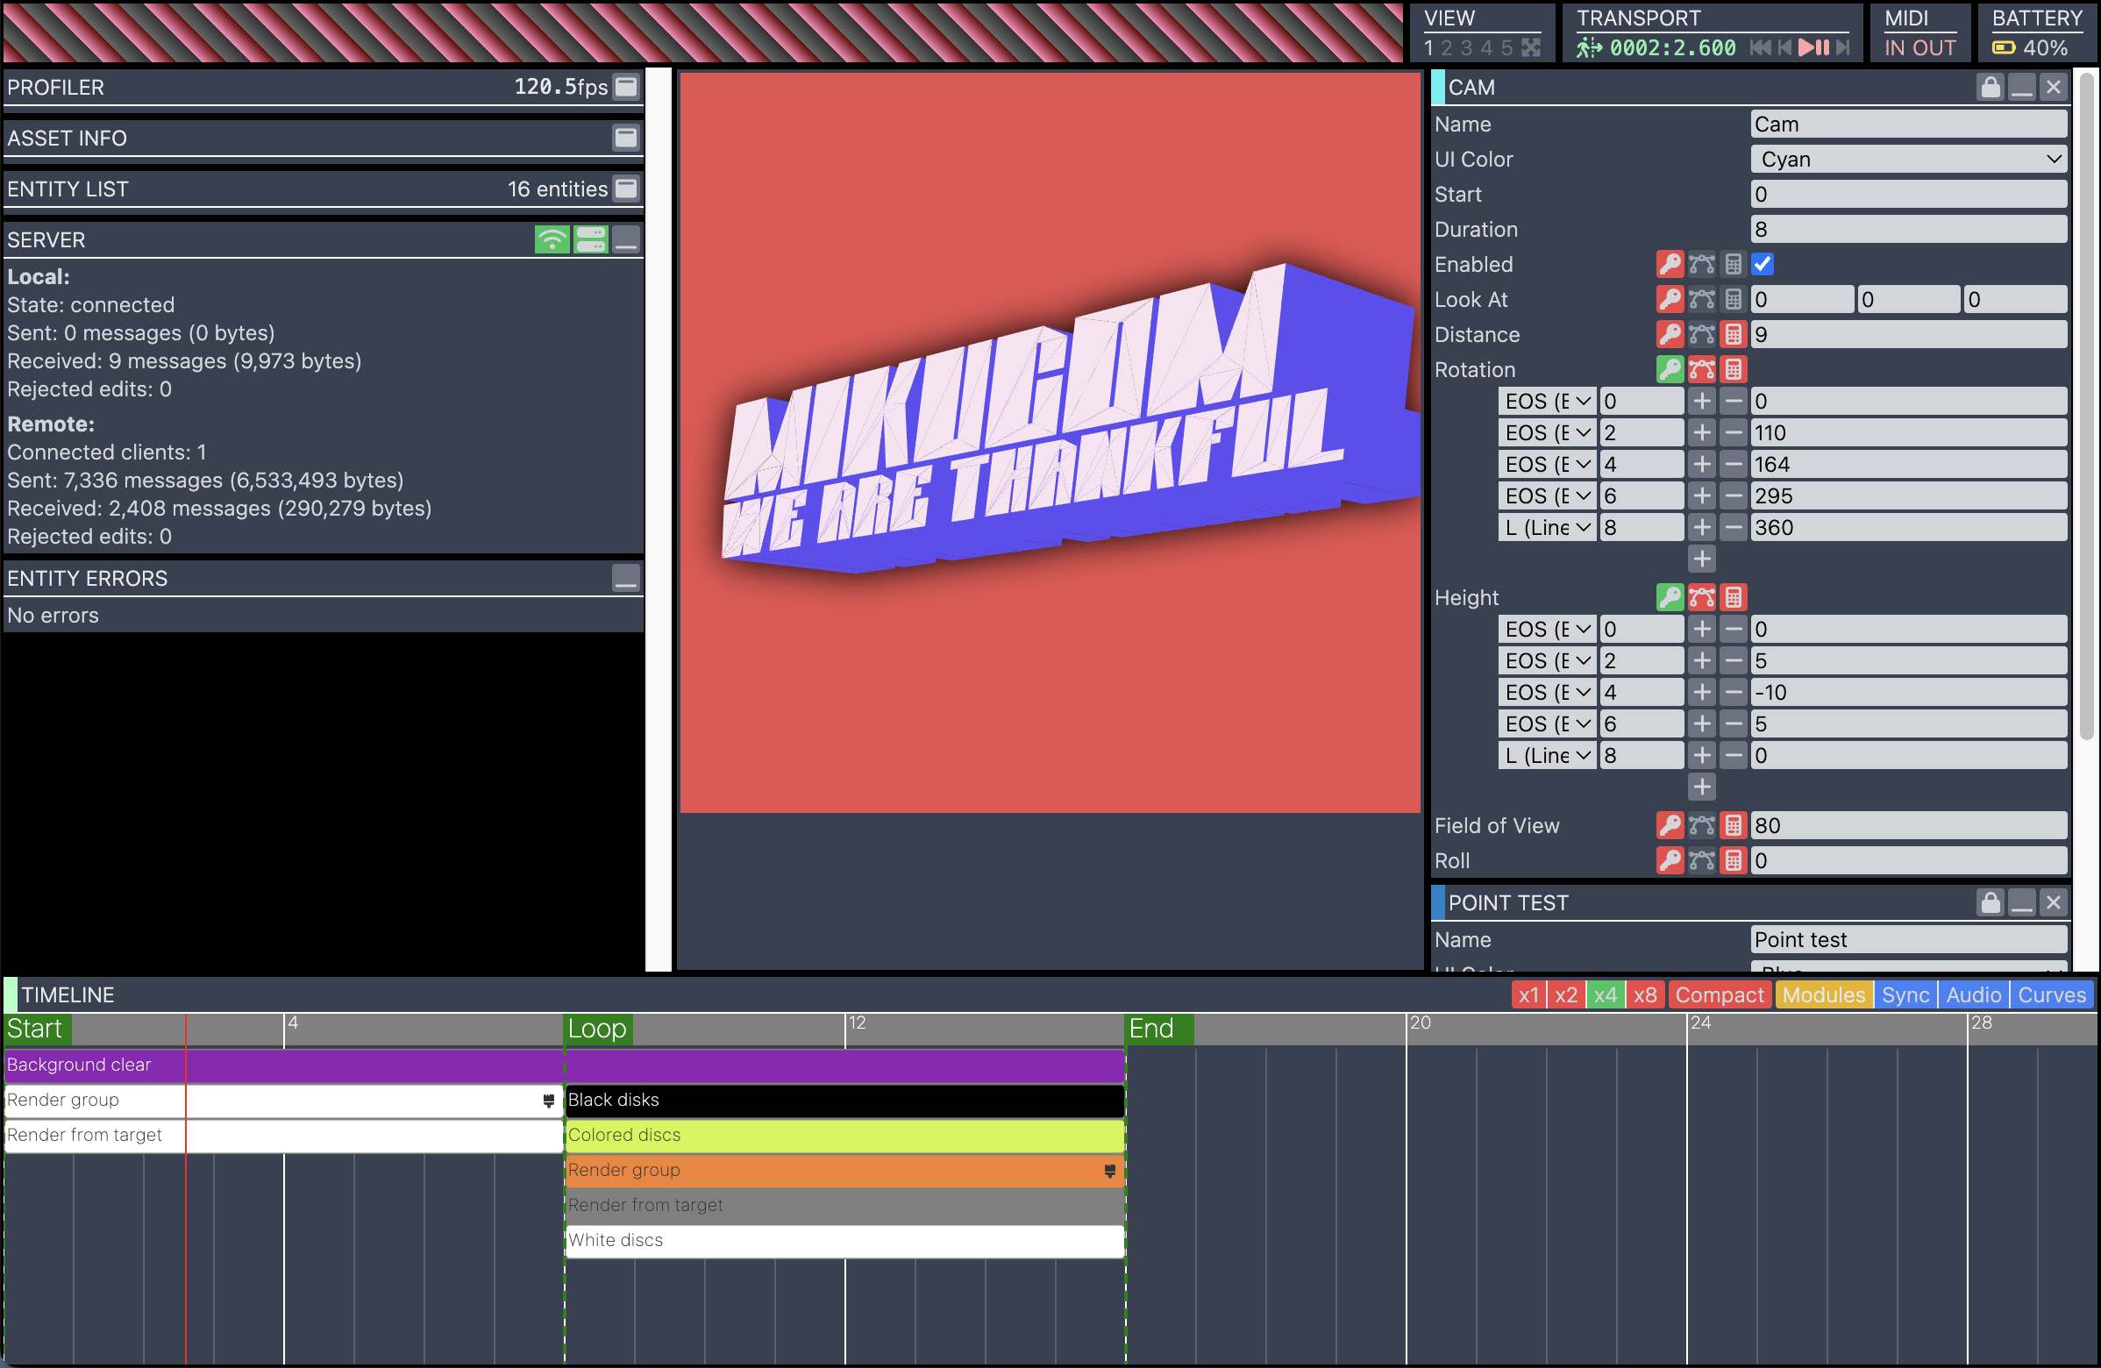Add new Height keyframe with plus button
Screen dimensions: 2101x1368
(1701, 787)
